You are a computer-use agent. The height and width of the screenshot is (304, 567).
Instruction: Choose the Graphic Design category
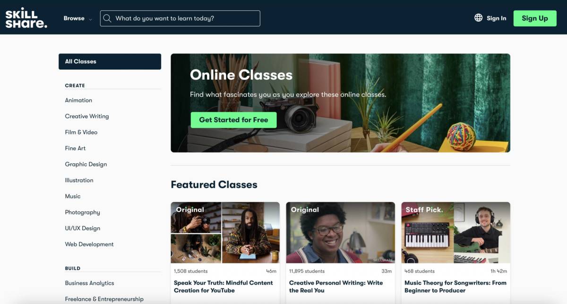pyautogui.click(x=86, y=164)
